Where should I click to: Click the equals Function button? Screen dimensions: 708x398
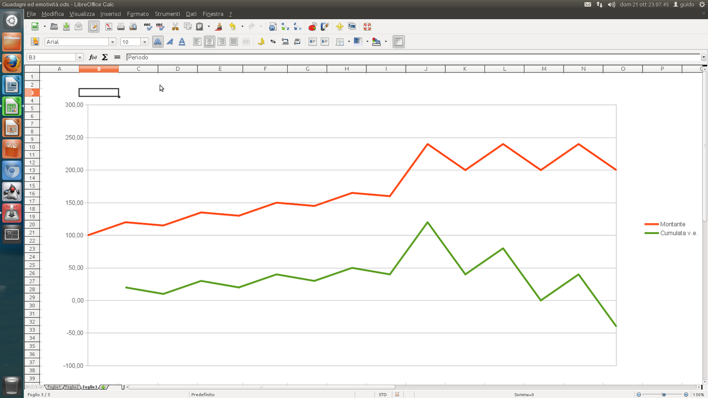(117, 57)
